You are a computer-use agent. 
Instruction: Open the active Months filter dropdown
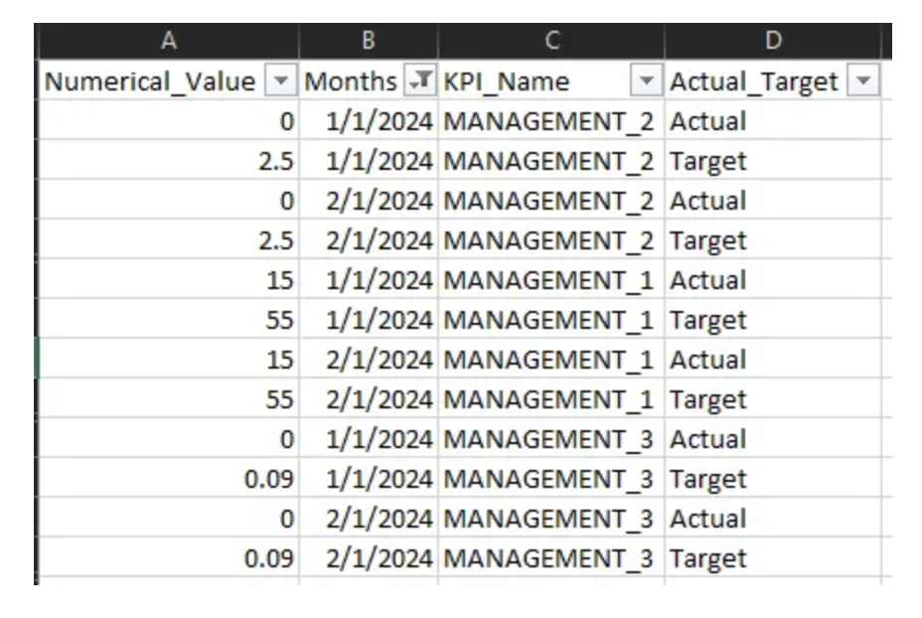421,81
